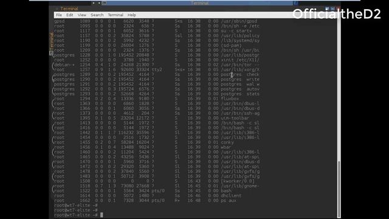Click the 'postgres: stats' process text

tap(240, 94)
